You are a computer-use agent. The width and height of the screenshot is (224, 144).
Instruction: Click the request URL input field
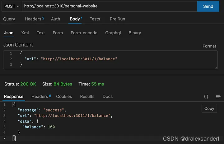tap(110, 7)
